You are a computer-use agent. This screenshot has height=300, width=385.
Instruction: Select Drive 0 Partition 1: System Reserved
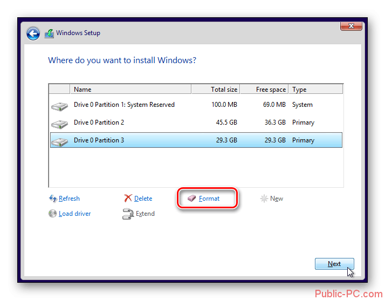point(196,105)
